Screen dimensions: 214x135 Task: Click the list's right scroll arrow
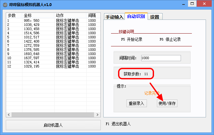(x=97, y=115)
